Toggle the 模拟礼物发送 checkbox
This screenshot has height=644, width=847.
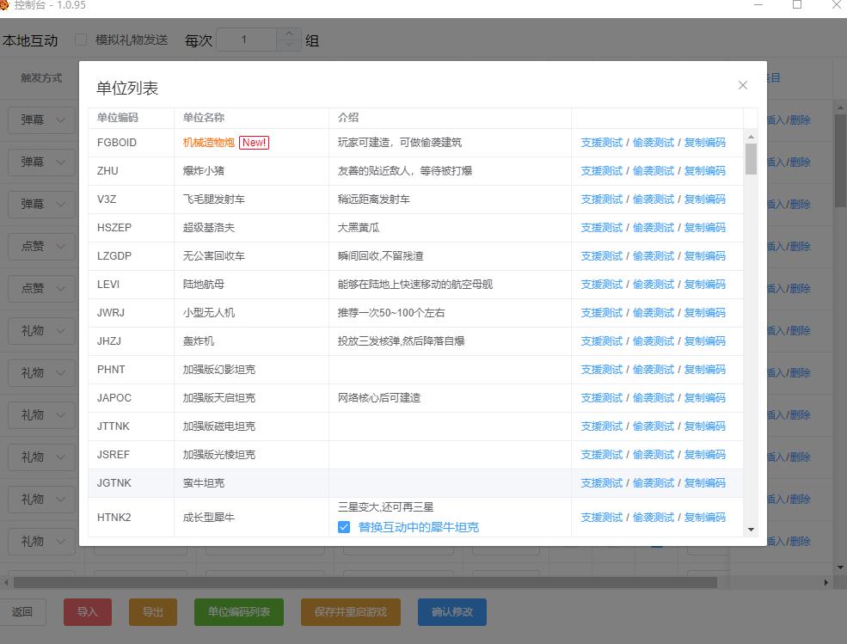81,40
